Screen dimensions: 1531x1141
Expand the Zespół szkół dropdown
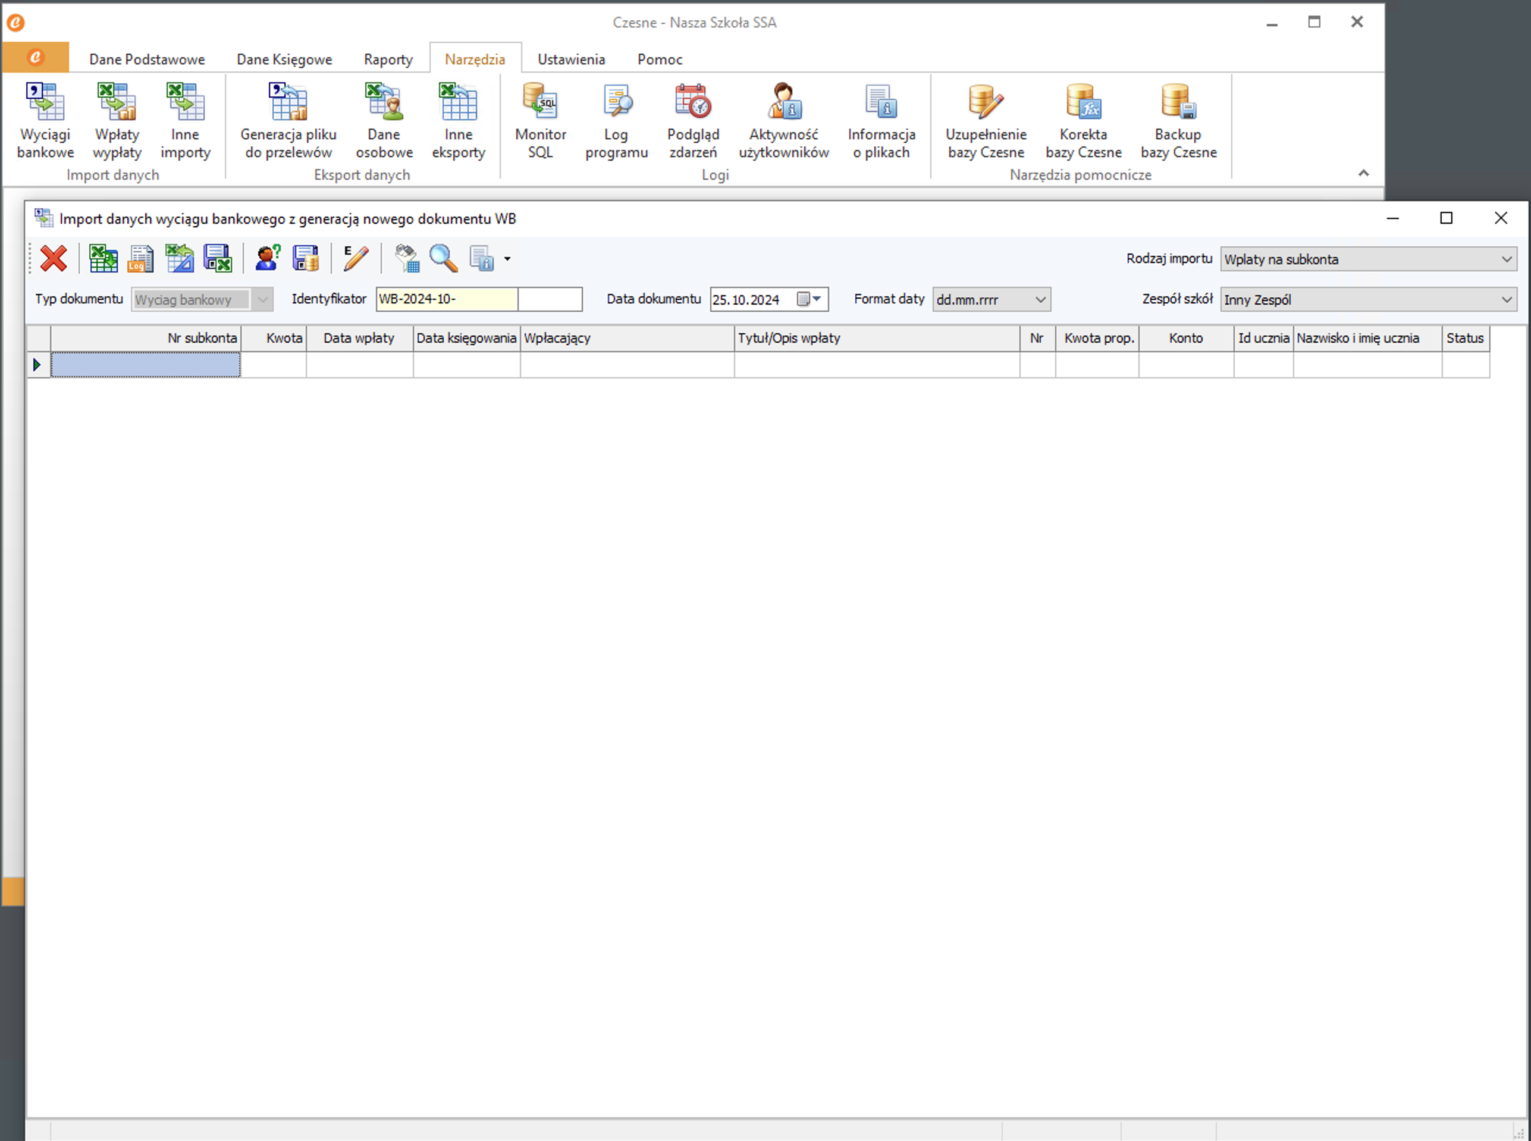(x=1507, y=300)
